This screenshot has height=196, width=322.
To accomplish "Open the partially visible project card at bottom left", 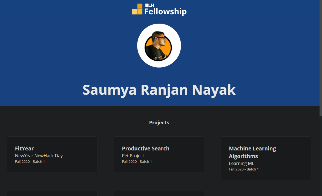I will click(x=52, y=194).
